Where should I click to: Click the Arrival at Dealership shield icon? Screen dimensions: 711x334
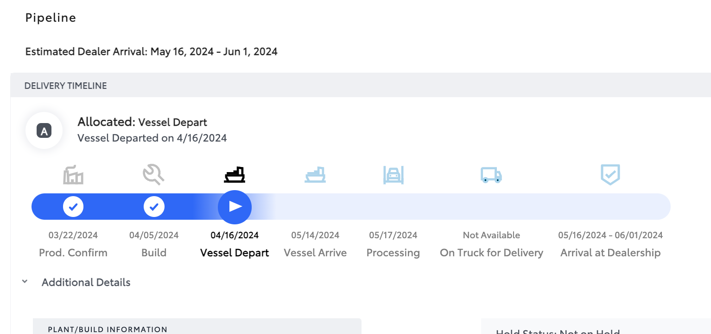point(610,175)
